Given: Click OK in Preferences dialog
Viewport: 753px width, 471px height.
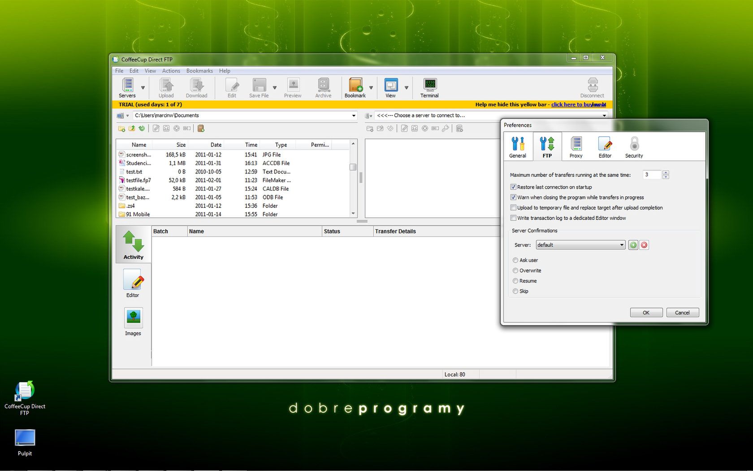Looking at the screenshot, I should [x=646, y=313].
